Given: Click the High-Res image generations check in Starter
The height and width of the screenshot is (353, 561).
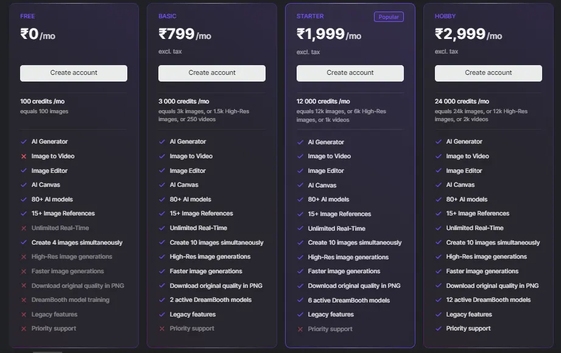Looking at the screenshot, I should [x=300, y=256].
